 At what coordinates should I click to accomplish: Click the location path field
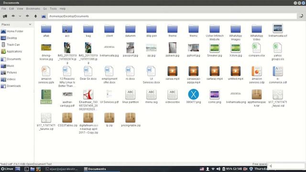point(172,16)
